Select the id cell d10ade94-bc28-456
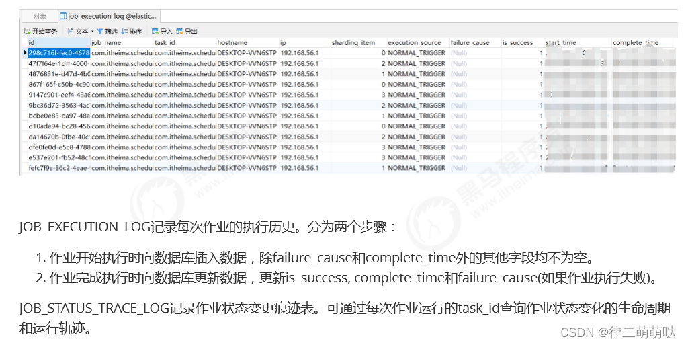The width and height of the screenshot is (686, 345). (x=58, y=126)
